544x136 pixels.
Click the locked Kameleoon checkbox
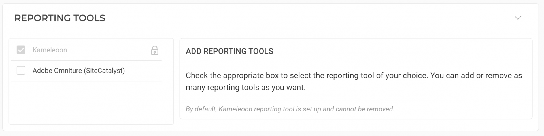[21, 50]
